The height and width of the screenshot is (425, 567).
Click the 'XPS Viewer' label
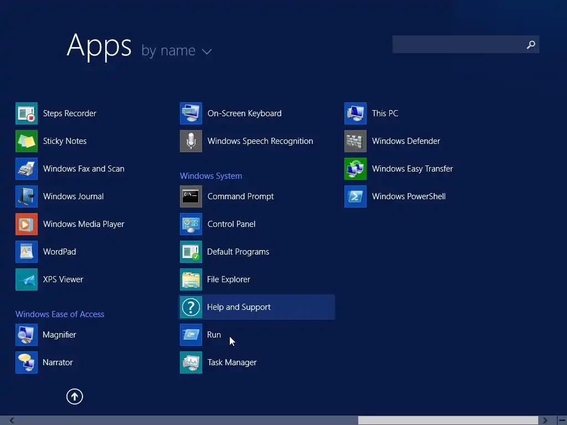63,279
